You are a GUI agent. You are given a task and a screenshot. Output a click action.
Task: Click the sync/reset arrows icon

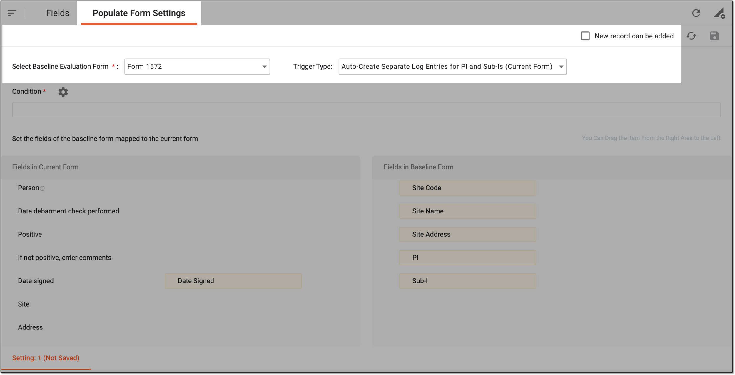point(691,36)
